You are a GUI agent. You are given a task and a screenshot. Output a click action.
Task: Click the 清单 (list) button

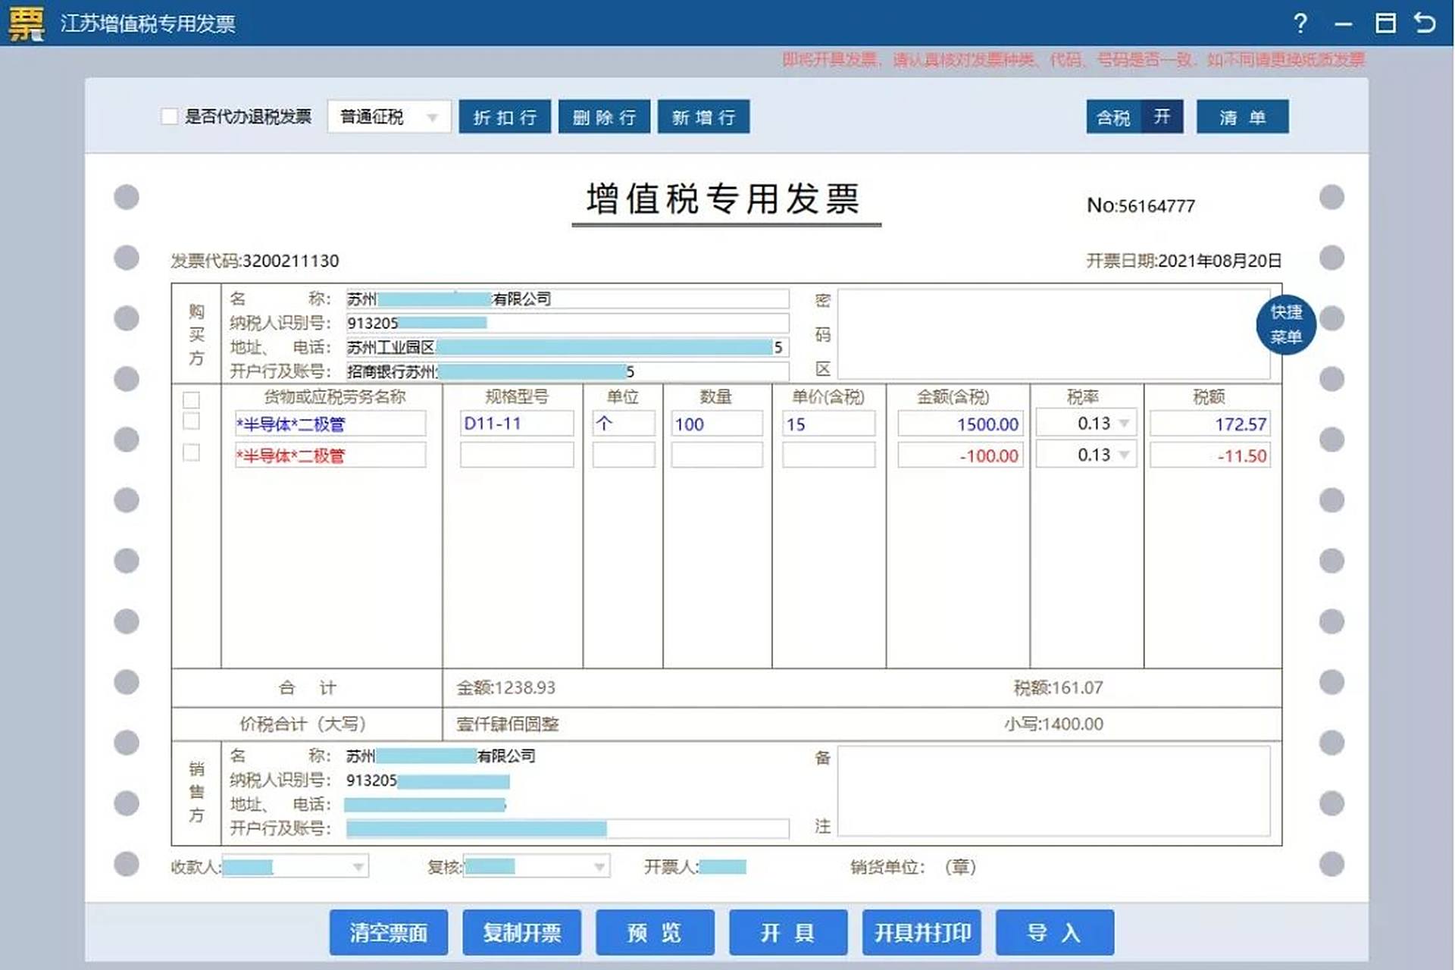(x=1242, y=116)
